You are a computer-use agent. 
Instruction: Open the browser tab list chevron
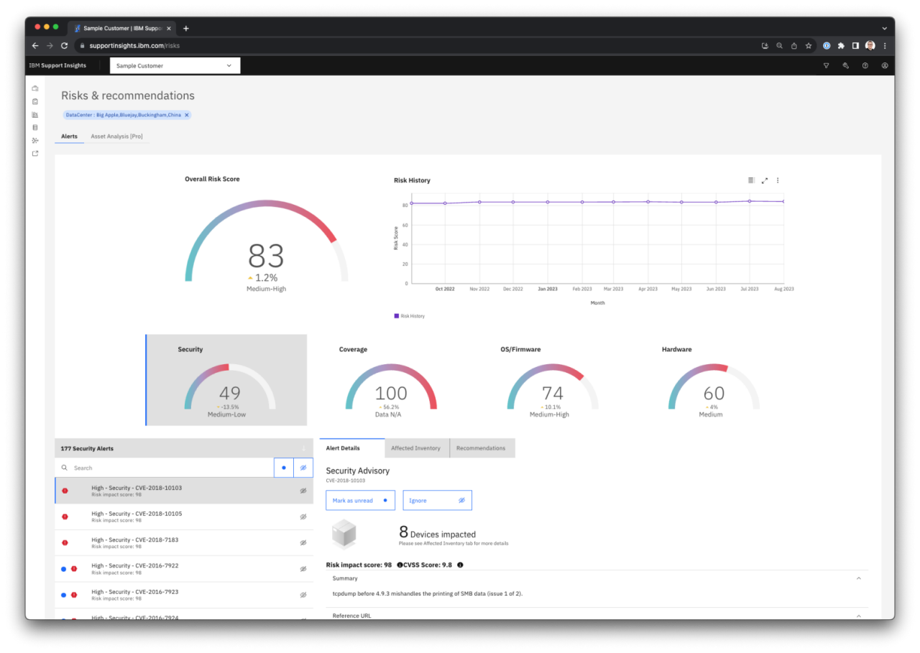885,28
